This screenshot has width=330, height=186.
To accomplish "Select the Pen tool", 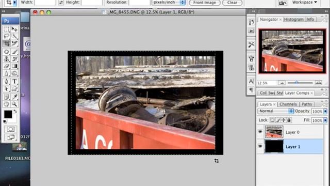I will (x=7, y=82).
